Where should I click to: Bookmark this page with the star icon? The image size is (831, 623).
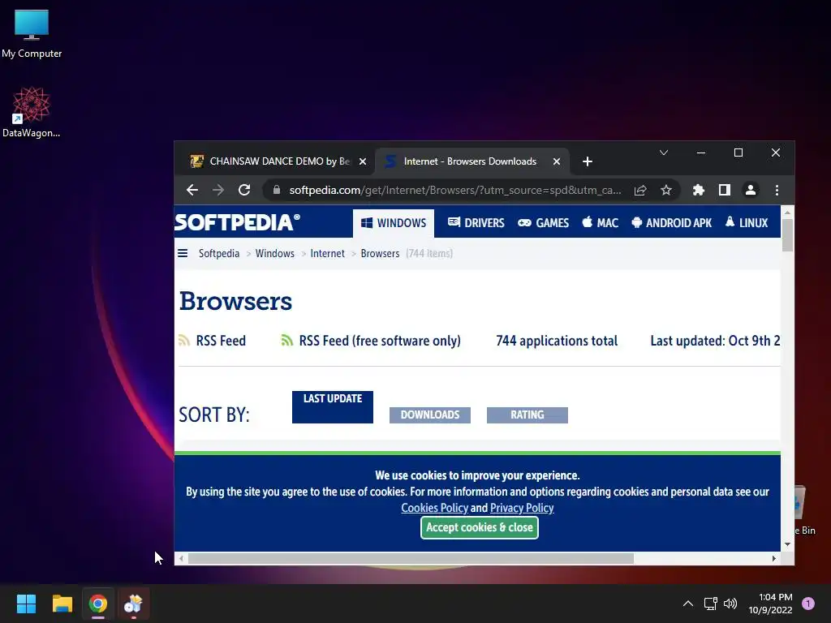666,190
